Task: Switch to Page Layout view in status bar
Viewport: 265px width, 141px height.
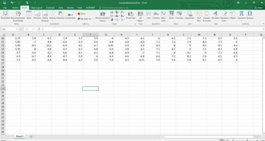Action: 227,140
